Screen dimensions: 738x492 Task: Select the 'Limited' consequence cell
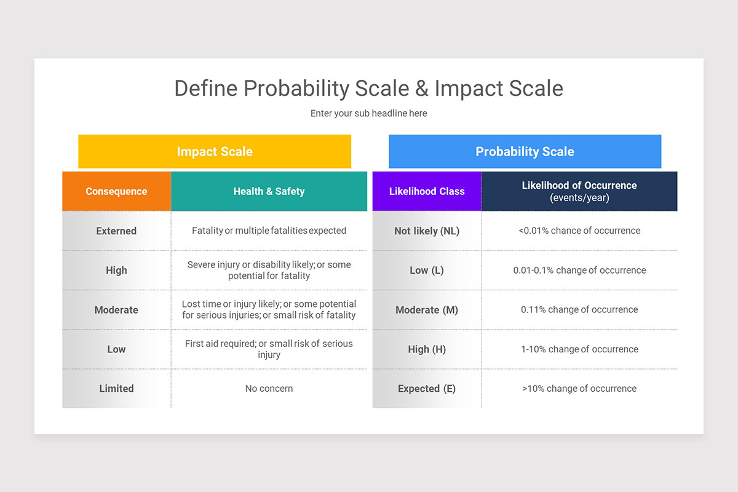116,389
